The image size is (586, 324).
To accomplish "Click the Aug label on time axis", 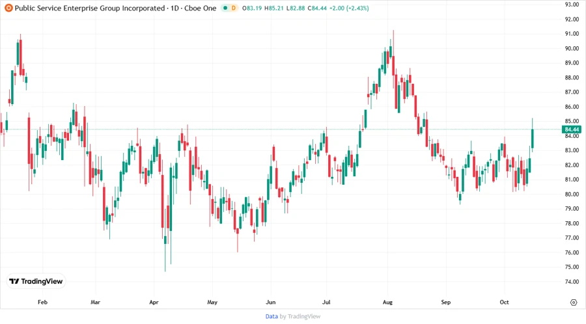I will 387,302.
